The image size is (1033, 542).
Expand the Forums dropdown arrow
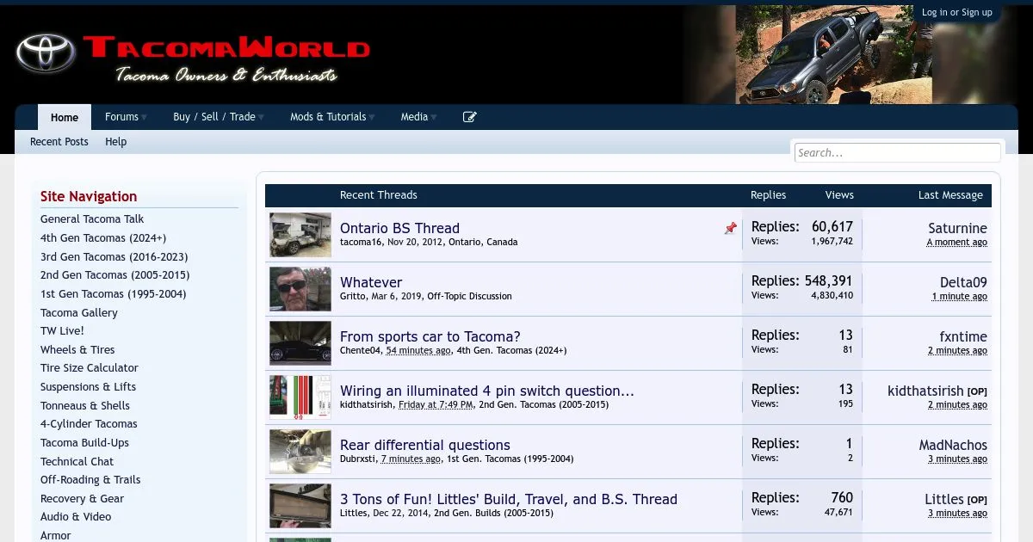point(144,118)
